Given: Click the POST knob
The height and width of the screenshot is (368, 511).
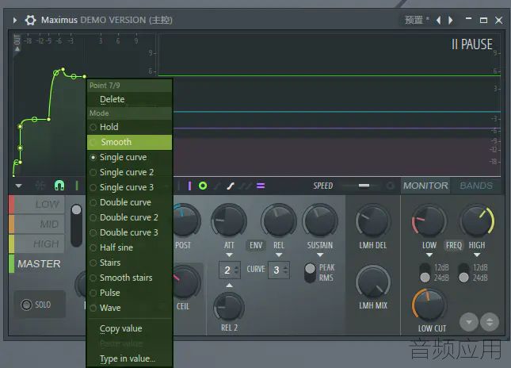Looking at the screenshot, I should point(185,220).
